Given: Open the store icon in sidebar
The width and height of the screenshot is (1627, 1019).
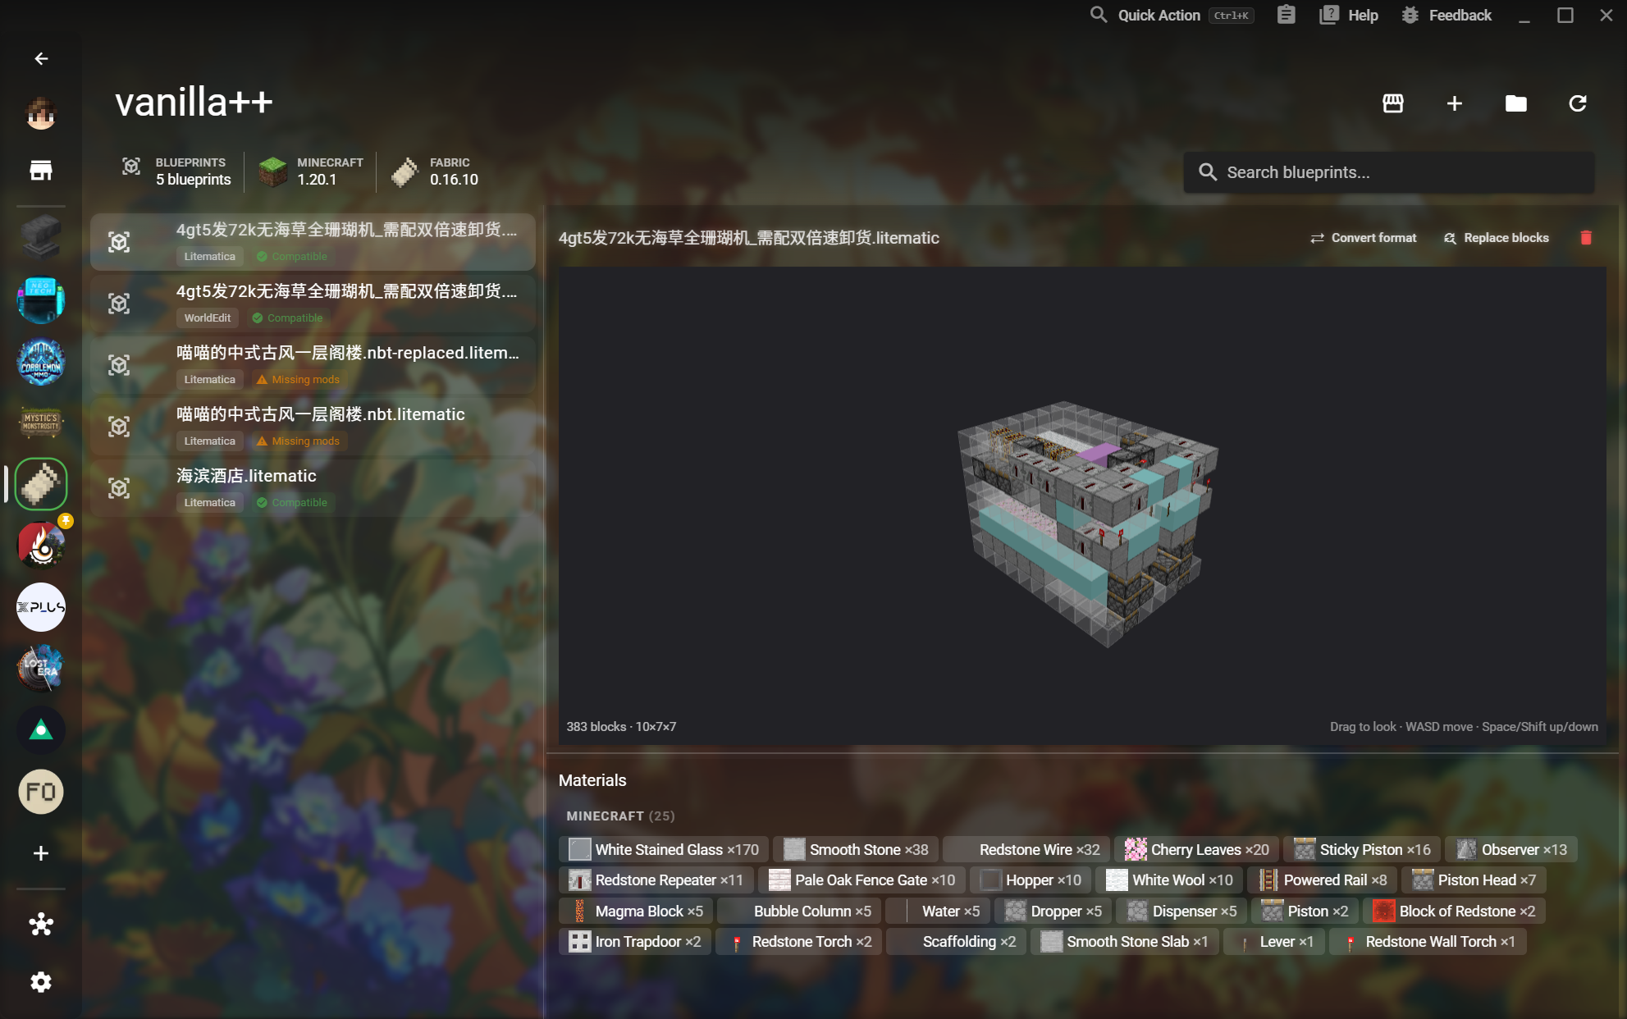Looking at the screenshot, I should point(41,171).
